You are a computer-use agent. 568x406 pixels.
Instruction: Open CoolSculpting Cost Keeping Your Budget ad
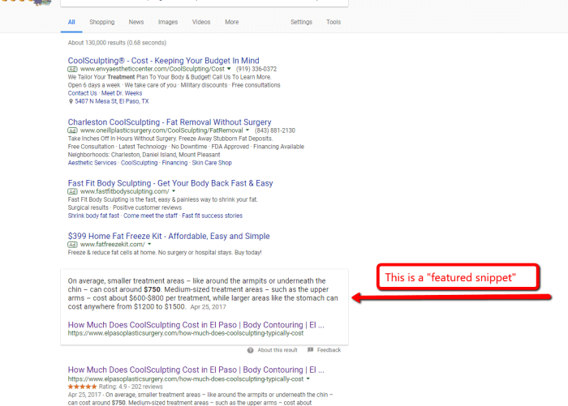pyautogui.click(x=163, y=61)
